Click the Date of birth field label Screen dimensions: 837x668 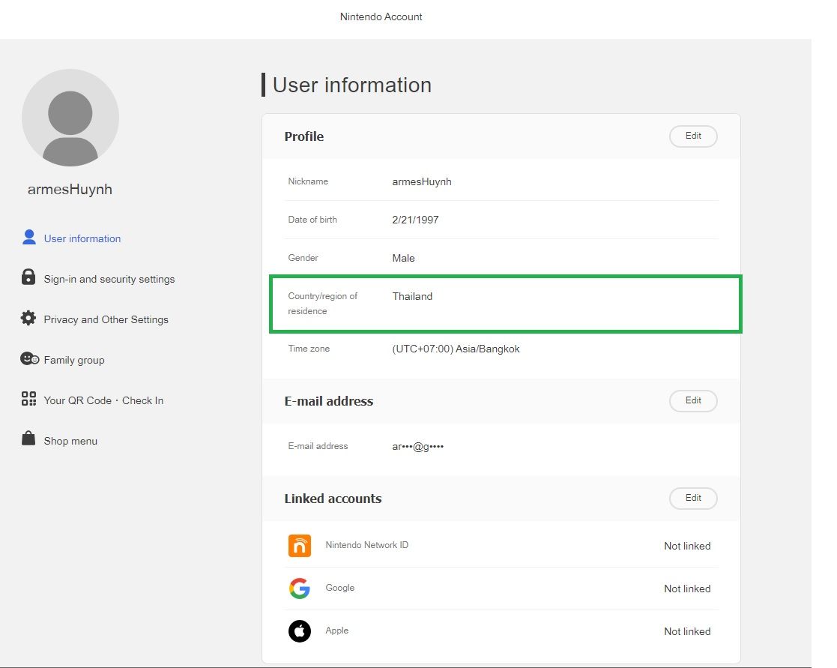click(x=312, y=220)
